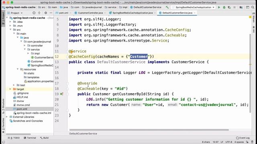Close the DefaultCustomerService.java tab

click(x=194, y=13)
